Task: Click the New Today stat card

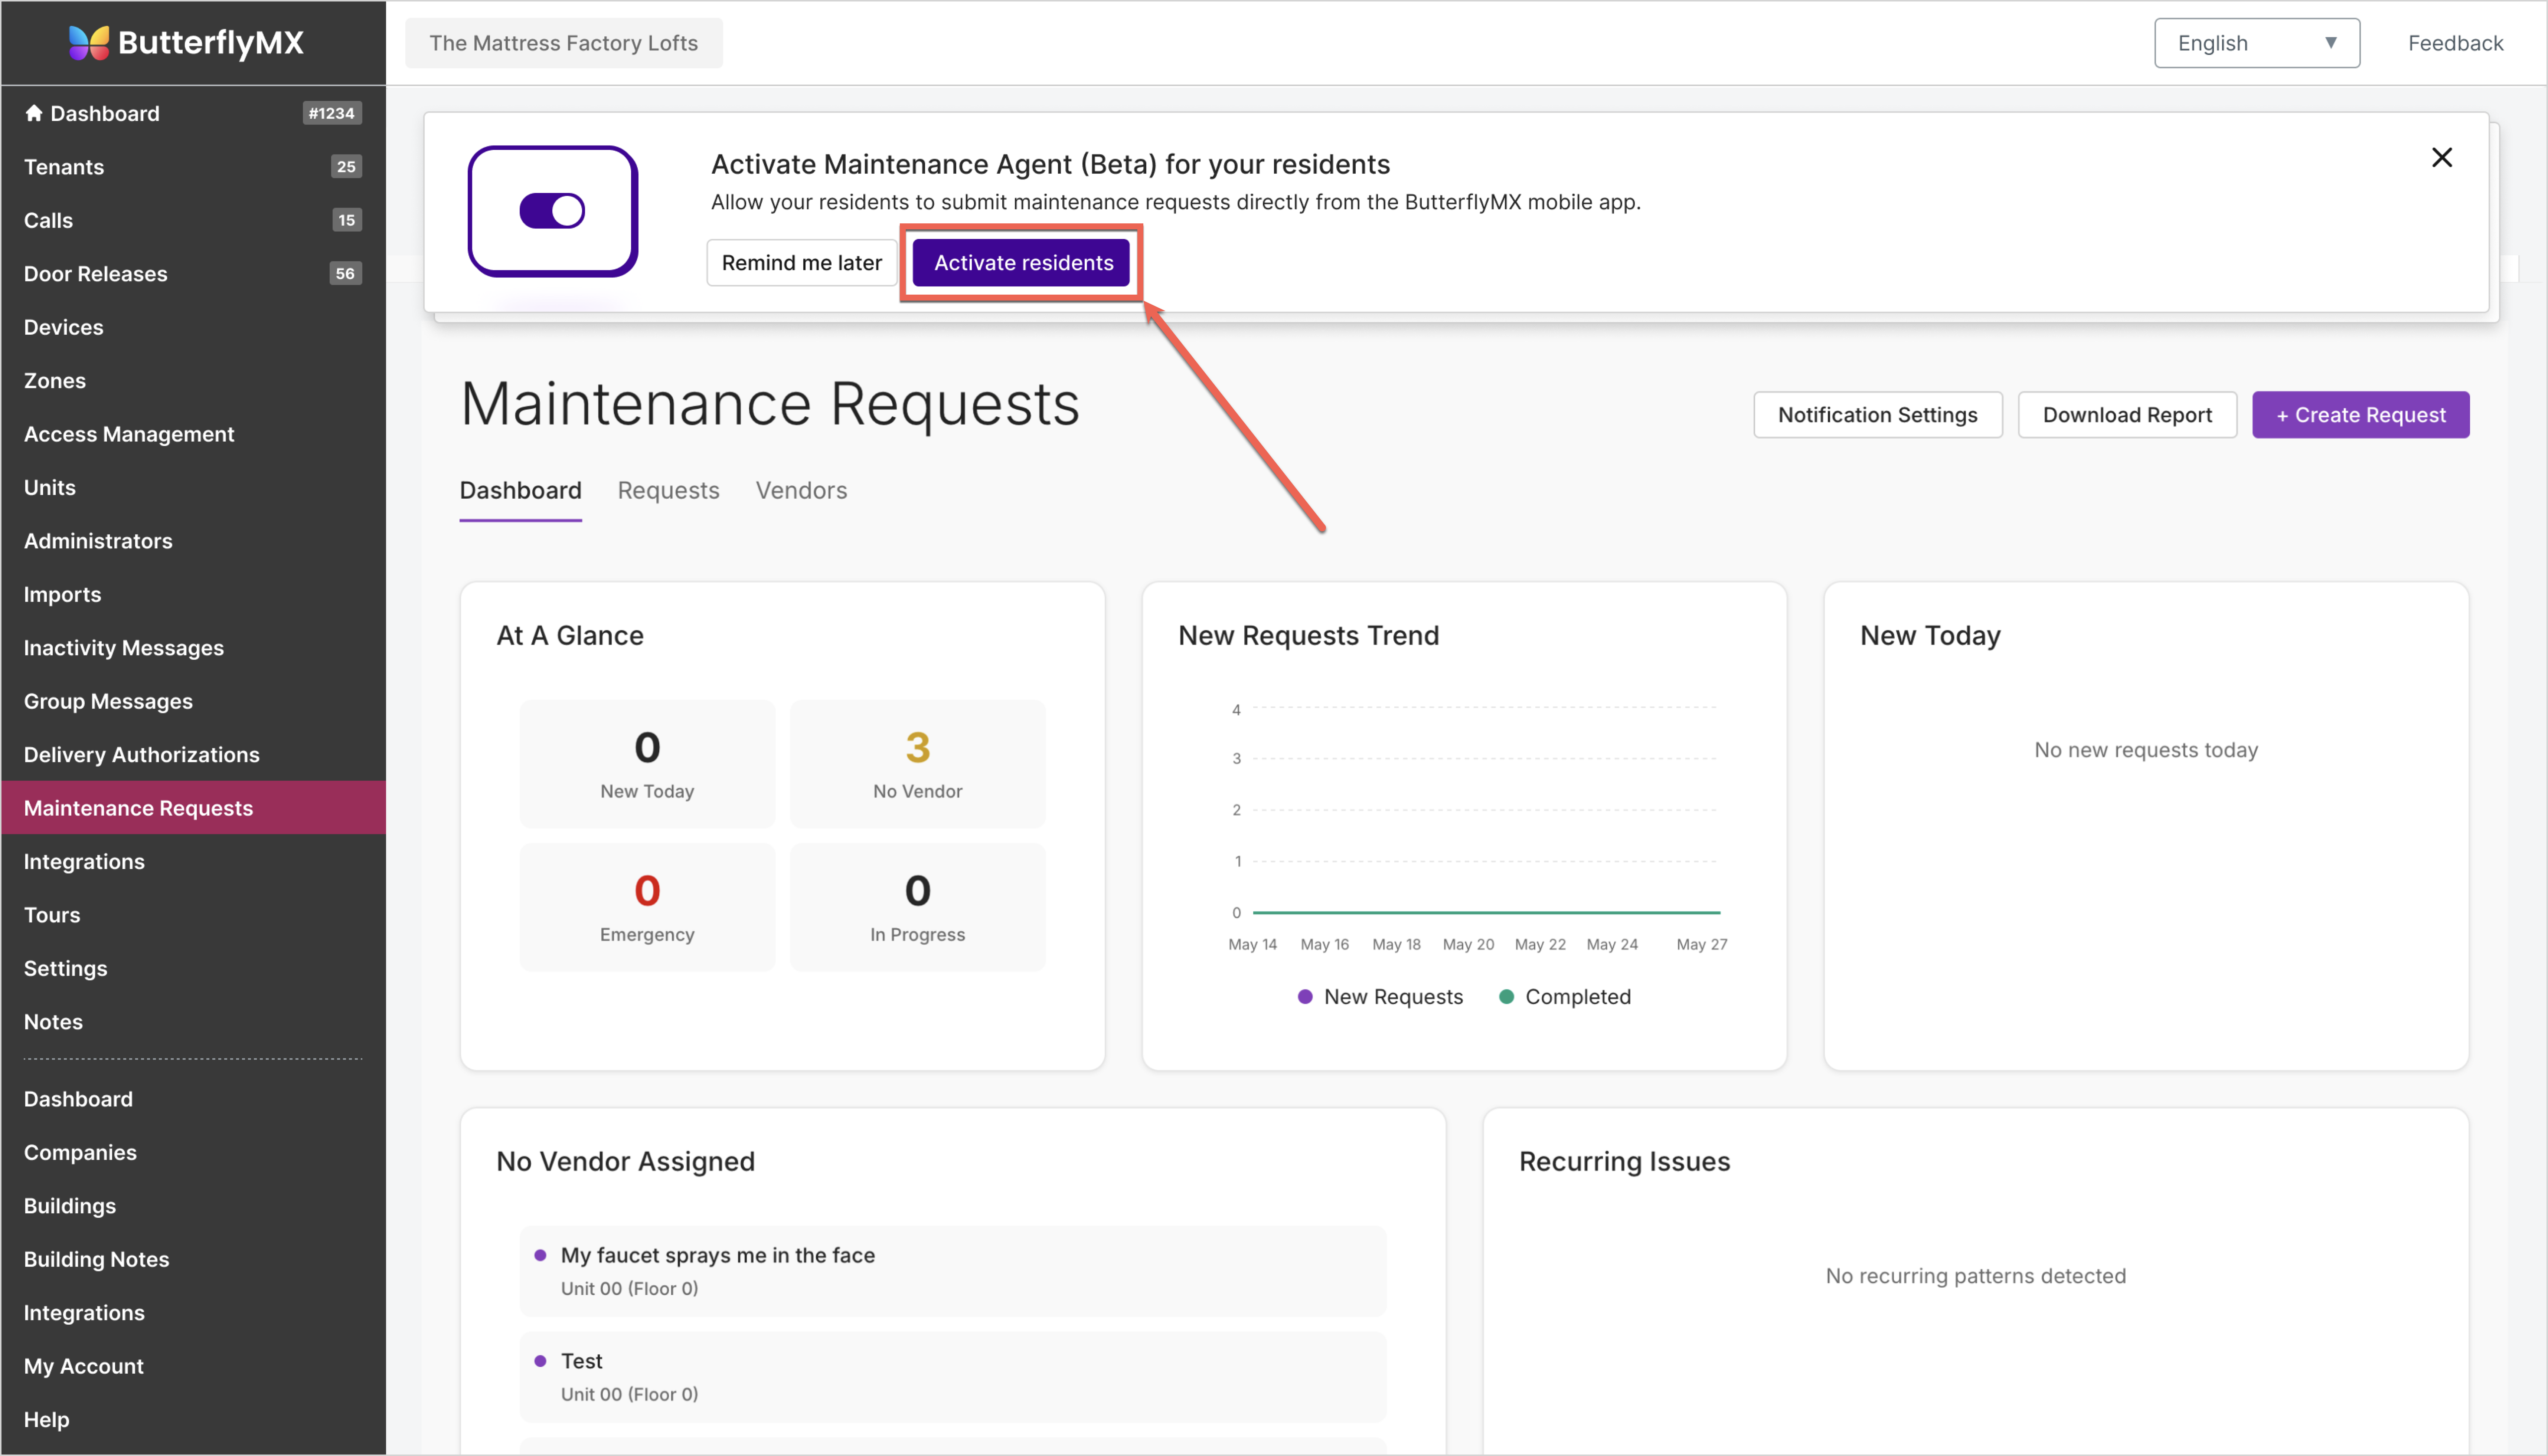Action: (x=647, y=764)
